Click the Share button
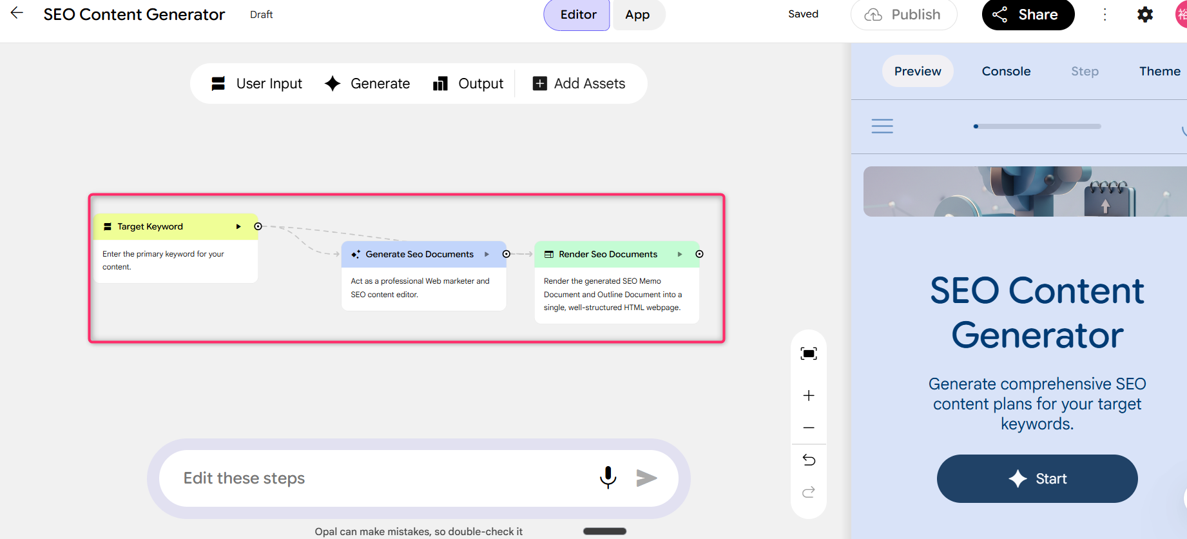Image resolution: width=1187 pixels, height=539 pixels. [x=1027, y=15]
